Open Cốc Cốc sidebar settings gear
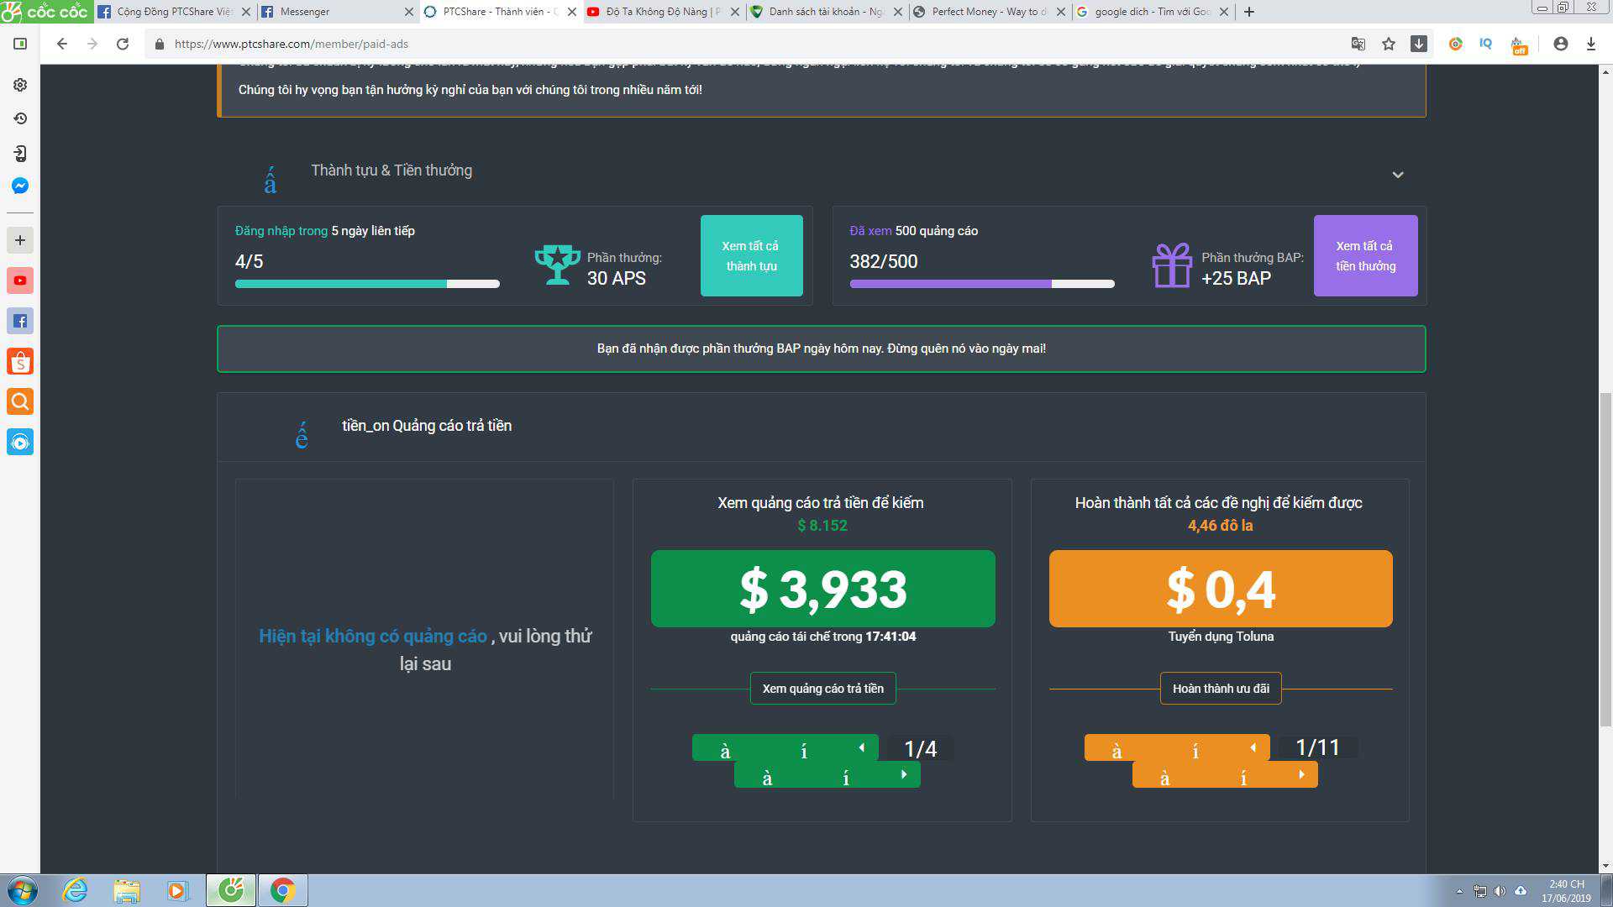Image resolution: width=1613 pixels, height=907 pixels. pyautogui.click(x=20, y=85)
